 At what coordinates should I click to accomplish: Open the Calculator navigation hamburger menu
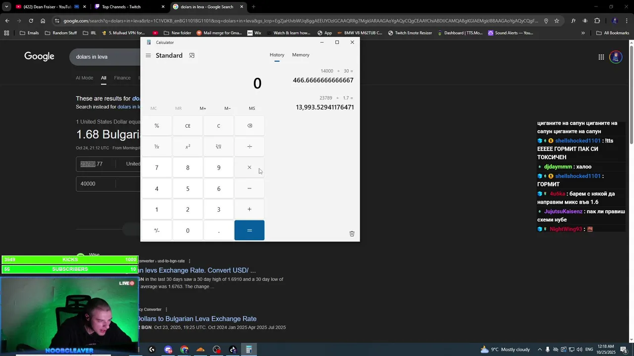click(148, 55)
